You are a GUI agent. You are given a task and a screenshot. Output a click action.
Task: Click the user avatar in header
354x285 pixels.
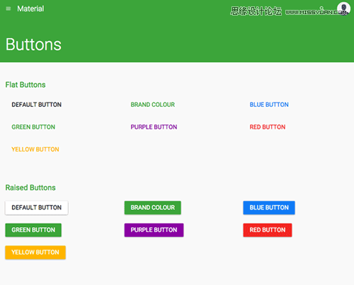tap(343, 8)
